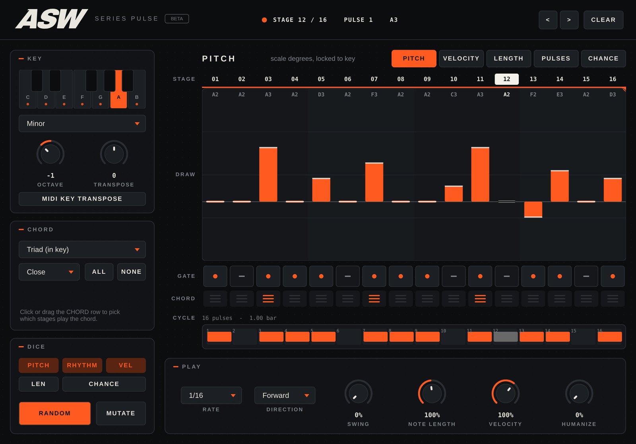Open the Forward direction dropdown
This screenshot has height=444, width=636.
coord(285,395)
